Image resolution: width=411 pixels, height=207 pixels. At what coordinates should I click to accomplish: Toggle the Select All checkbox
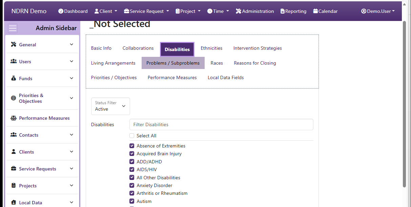click(x=132, y=136)
